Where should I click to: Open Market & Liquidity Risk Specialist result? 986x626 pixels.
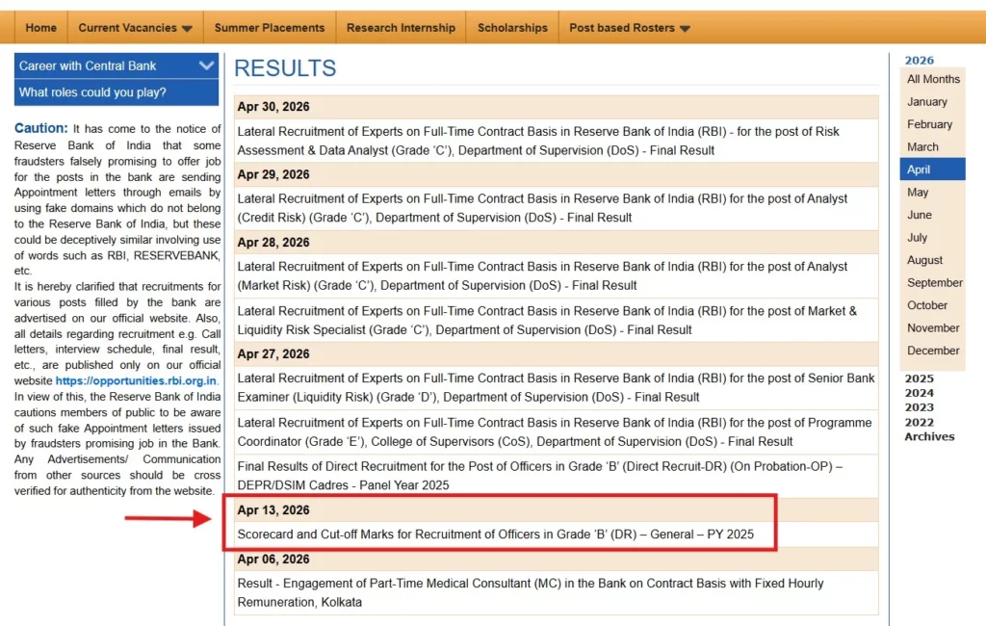pyautogui.click(x=547, y=321)
